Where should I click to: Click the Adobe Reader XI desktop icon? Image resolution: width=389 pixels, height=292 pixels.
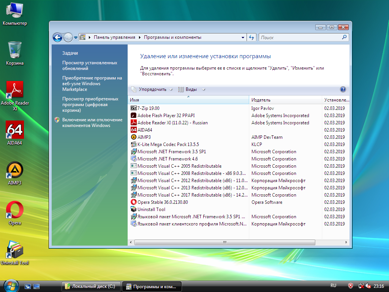14,90
